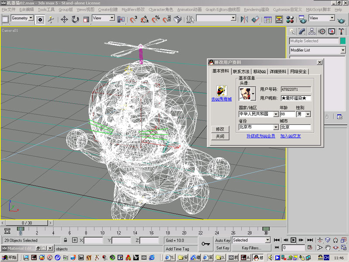
Task: Open the render type View dropdown
Action: coord(332,18)
